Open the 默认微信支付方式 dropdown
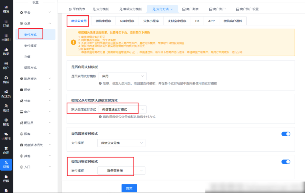This screenshot has width=305, height=193. pos(122,109)
